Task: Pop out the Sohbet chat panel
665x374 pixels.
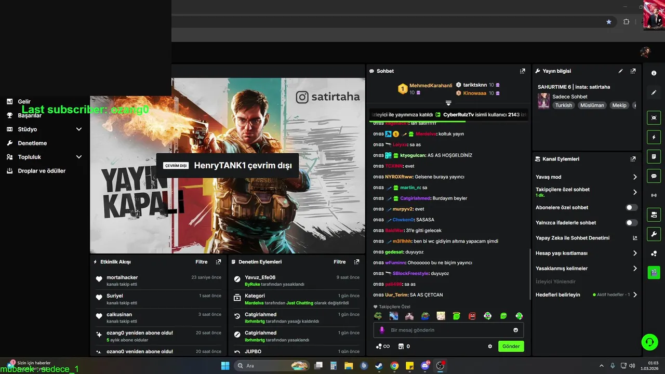Action: pyautogui.click(x=522, y=71)
